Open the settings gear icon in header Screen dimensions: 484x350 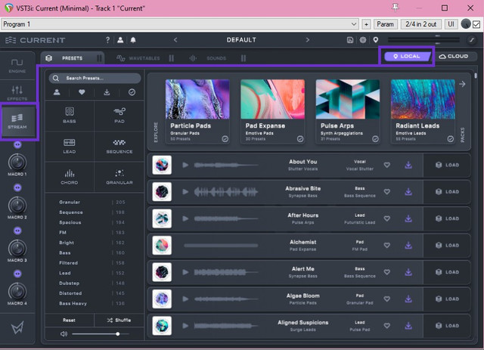(363, 40)
